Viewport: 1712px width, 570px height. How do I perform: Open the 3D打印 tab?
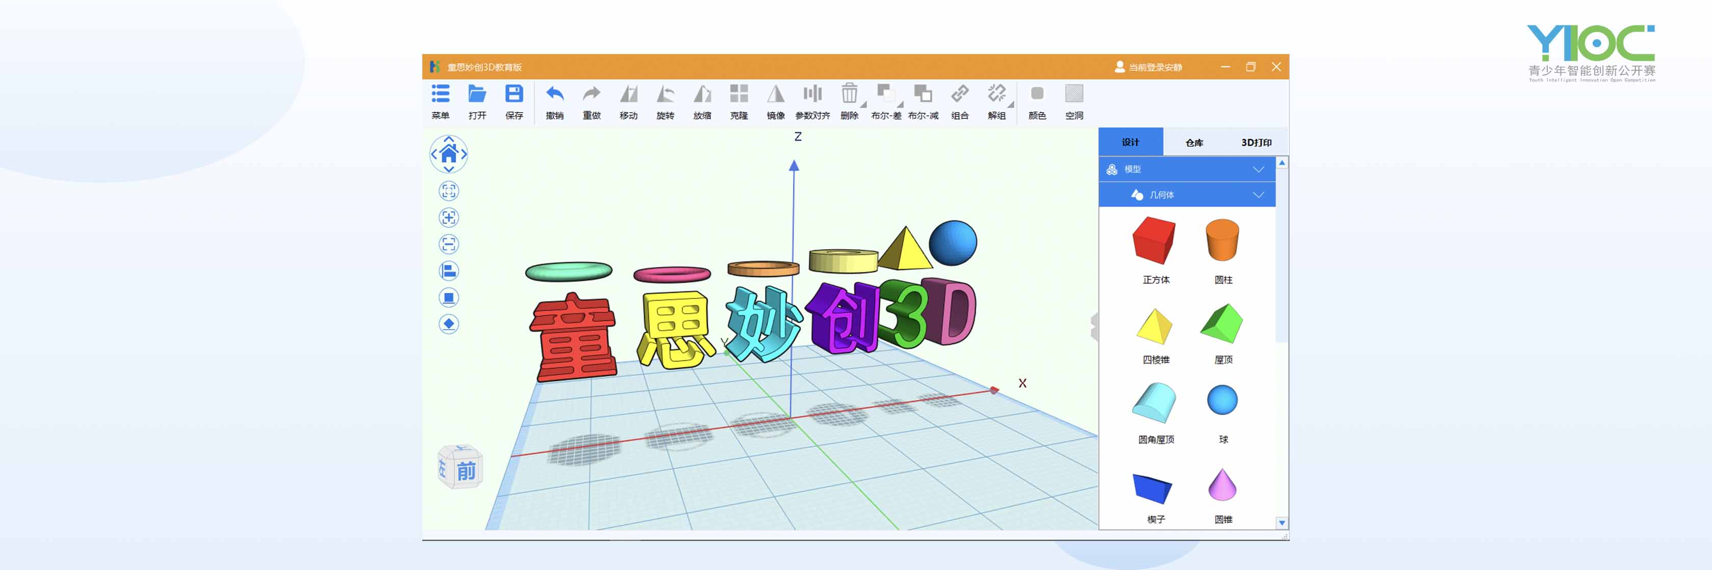[x=1256, y=143]
